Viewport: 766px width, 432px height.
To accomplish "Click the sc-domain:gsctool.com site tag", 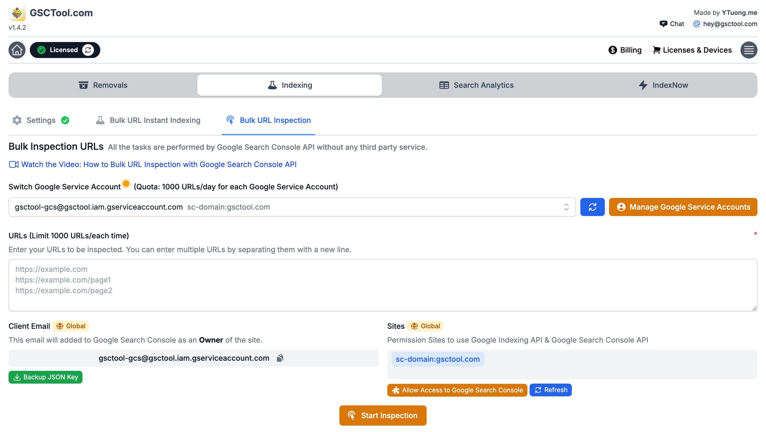I will (x=438, y=359).
